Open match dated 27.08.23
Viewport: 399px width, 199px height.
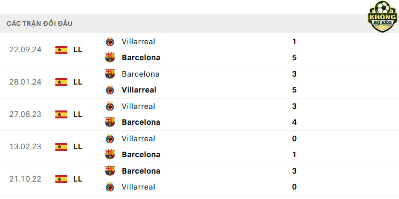click(199, 114)
